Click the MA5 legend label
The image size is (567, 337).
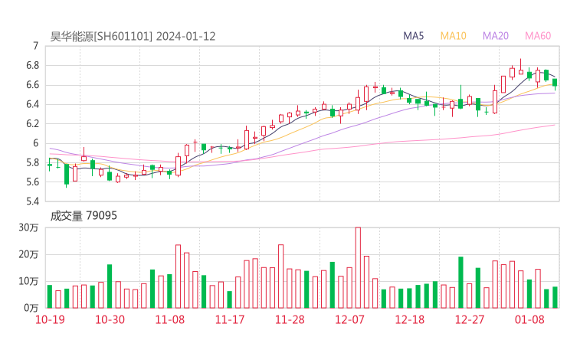(x=413, y=36)
